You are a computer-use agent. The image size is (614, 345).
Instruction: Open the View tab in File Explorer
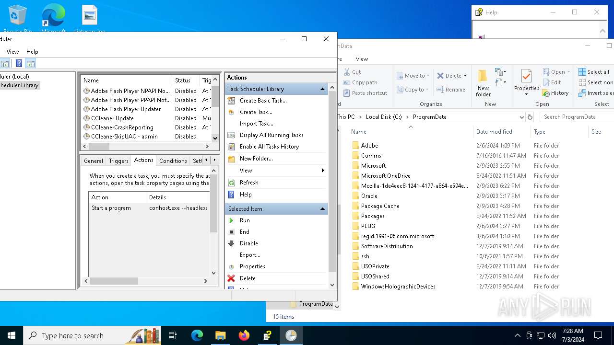(362, 59)
